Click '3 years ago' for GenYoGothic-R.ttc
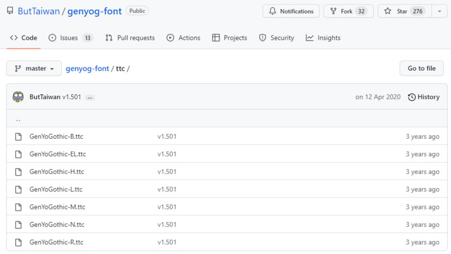Image resolution: width=451 pixels, height=254 pixels. 423,242
